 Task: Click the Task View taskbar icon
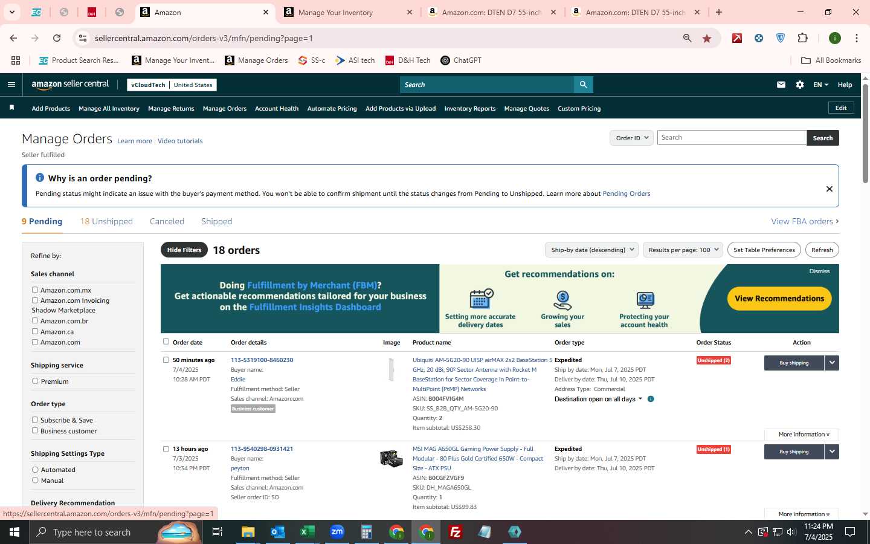[x=217, y=532]
